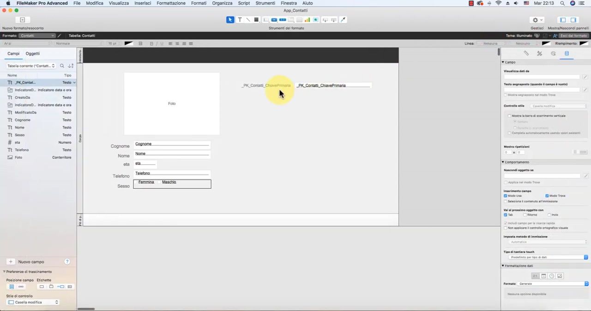The image size is (591, 311).
Task: Open Stile di controllo Casella modifica dropdown
Action: [33, 302]
